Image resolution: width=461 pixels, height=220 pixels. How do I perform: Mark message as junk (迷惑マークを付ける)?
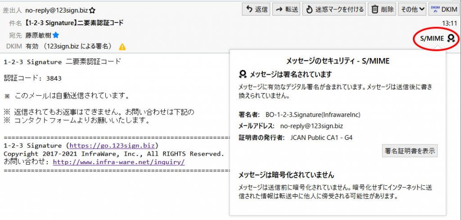334,9
